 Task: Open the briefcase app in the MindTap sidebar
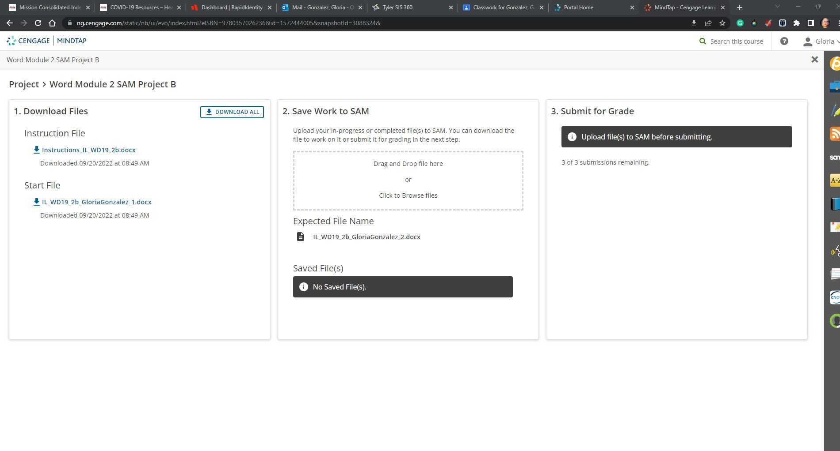(x=835, y=86)
